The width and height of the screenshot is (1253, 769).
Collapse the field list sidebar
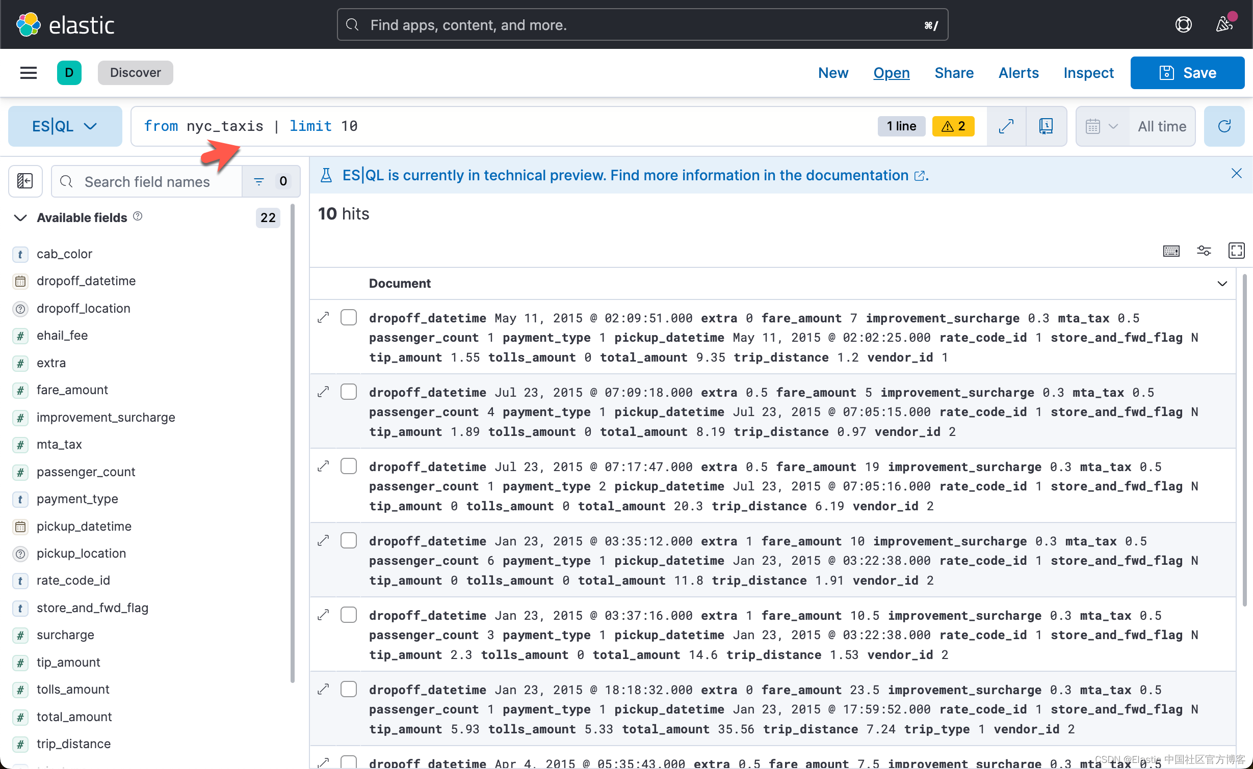click(x=25, y=181)
